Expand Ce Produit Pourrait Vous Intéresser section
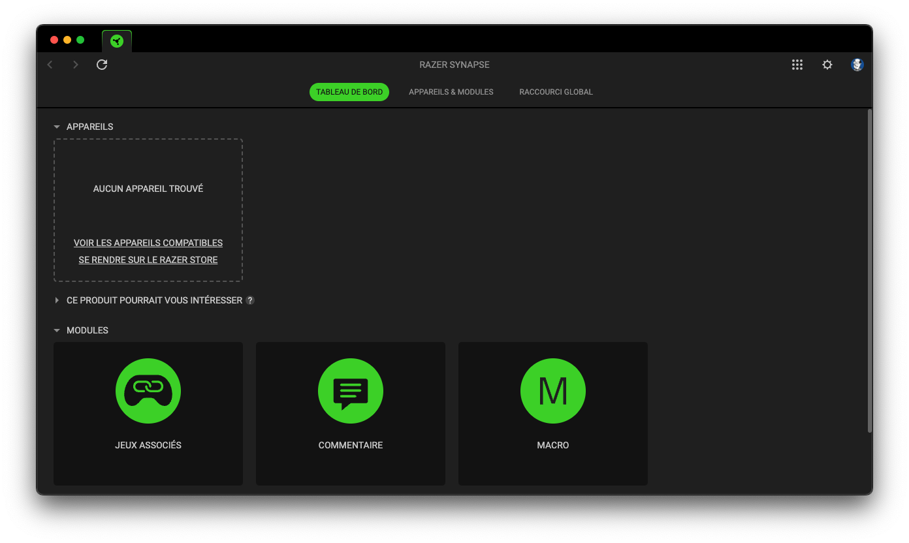909x543 pixels. coord(57,301)
